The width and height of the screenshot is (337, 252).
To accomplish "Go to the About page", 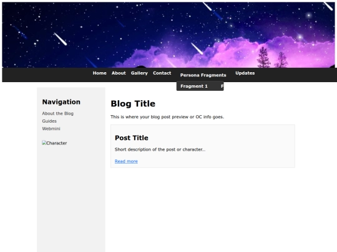I will [119, 73].
